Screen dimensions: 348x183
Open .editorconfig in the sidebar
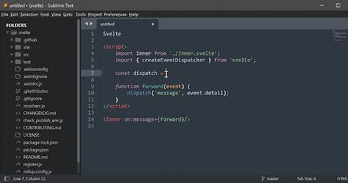pyautogui.click(x=35, y=69)
